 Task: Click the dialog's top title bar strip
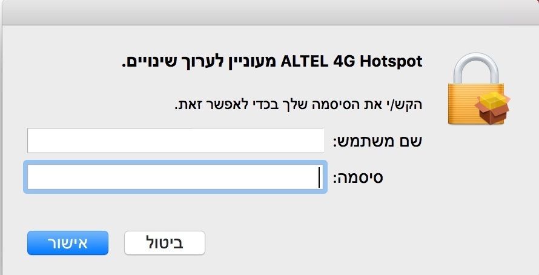(269, 12)
